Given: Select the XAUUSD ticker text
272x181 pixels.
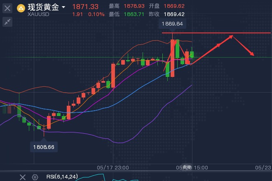Looking at the screenshot, I should coord(39,14).
